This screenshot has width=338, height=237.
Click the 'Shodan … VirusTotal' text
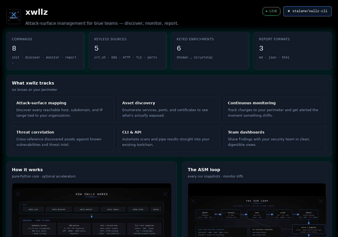(x=195, y=57)
